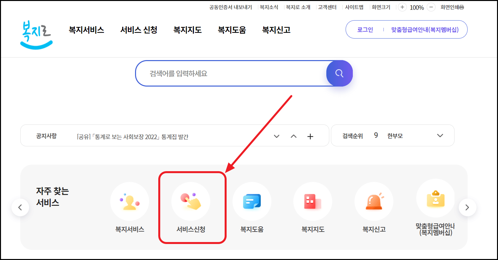498x260 pixels.
Task: Click the 서비스신청 icon highlighted in red
Action: tap(191, 201)
